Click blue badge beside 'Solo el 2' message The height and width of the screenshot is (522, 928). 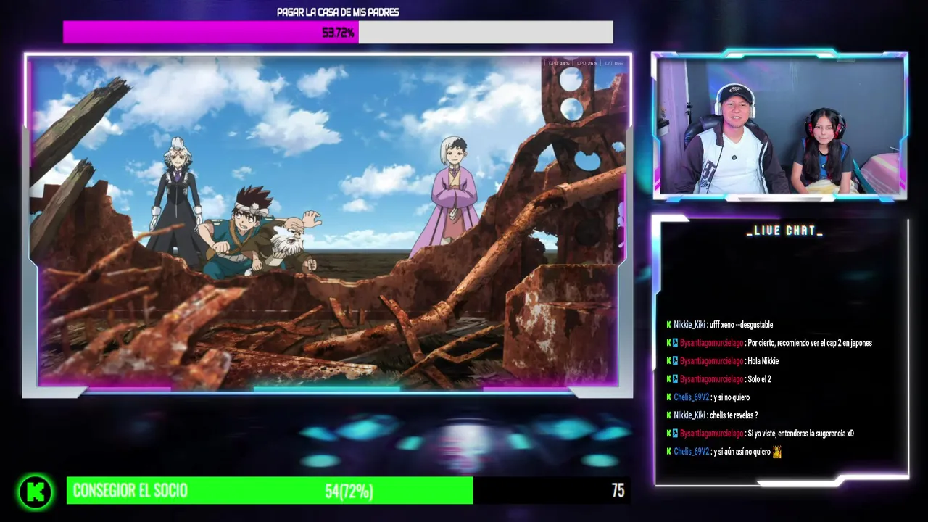[675, 379]
